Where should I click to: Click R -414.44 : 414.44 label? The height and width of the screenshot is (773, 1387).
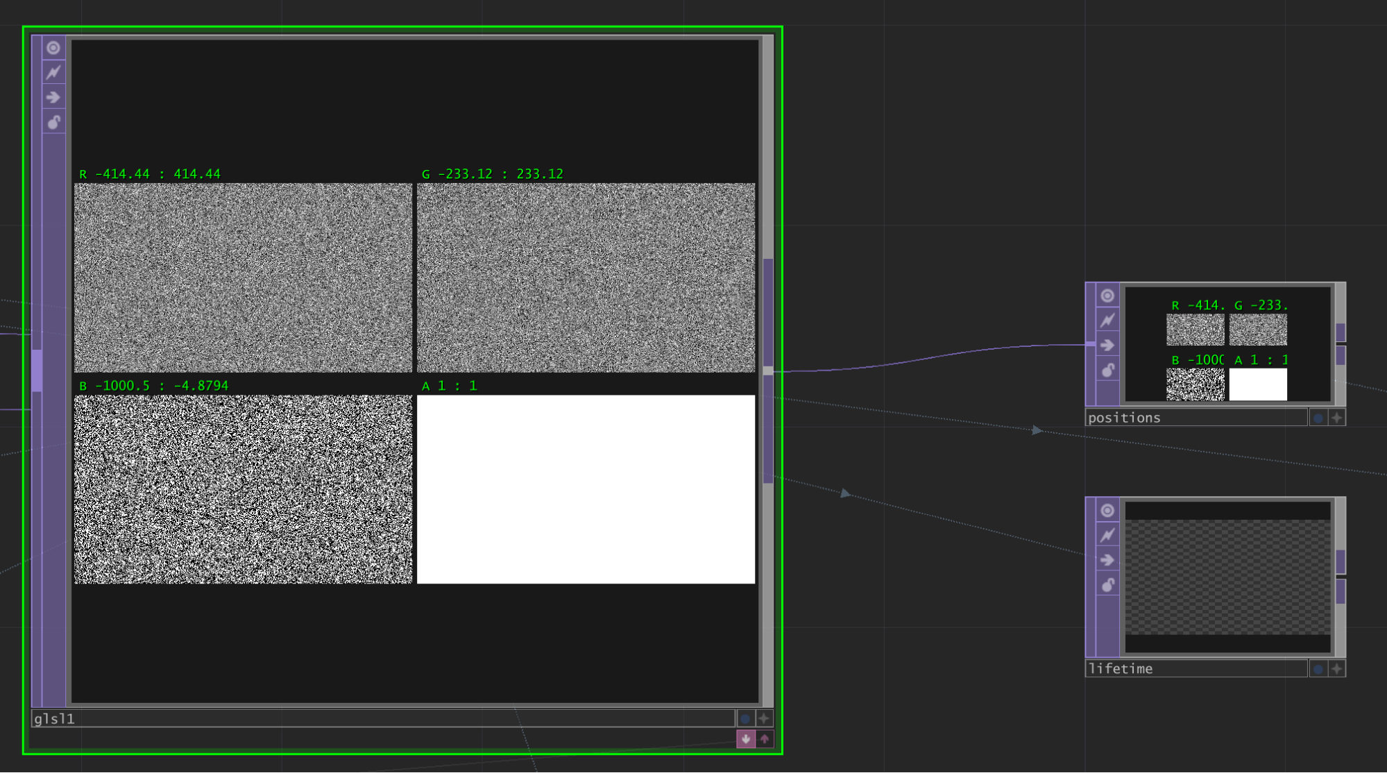tap(150, 174)
